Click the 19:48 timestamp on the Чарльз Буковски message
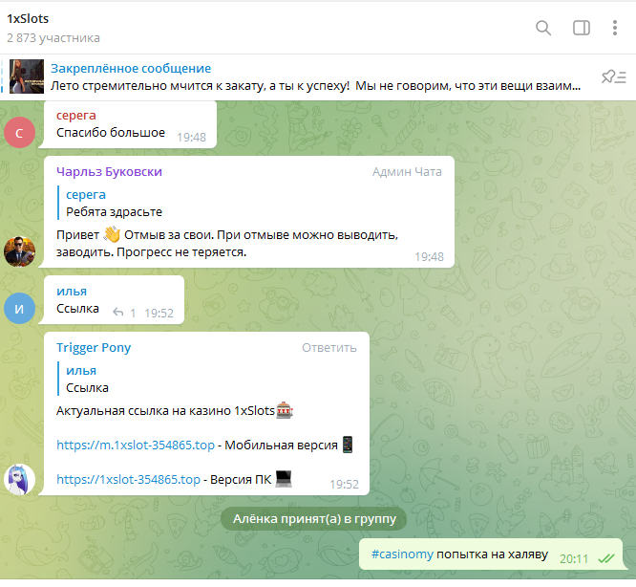Viewport: 636px width, 587px height. (429, 257)
